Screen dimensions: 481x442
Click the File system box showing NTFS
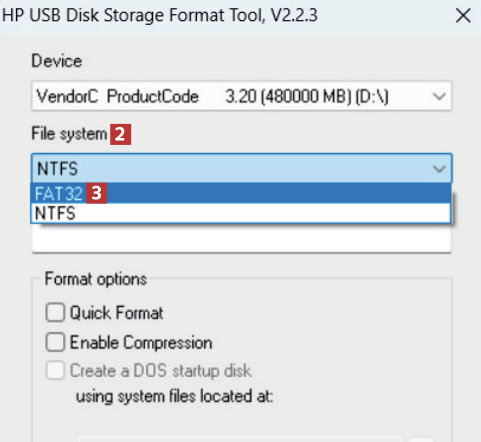click(228, 169)
